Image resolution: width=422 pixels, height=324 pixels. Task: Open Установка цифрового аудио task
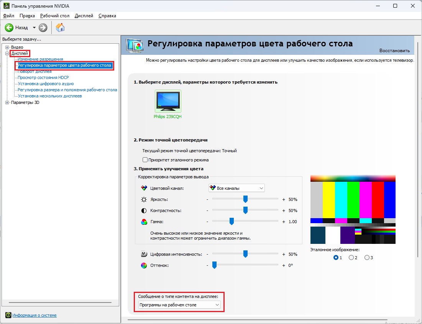coord(46,84)
